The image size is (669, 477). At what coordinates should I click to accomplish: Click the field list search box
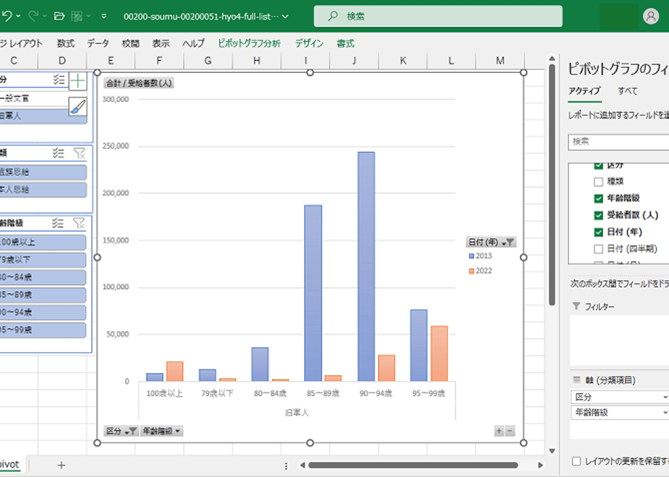click(x=618, y=142)
